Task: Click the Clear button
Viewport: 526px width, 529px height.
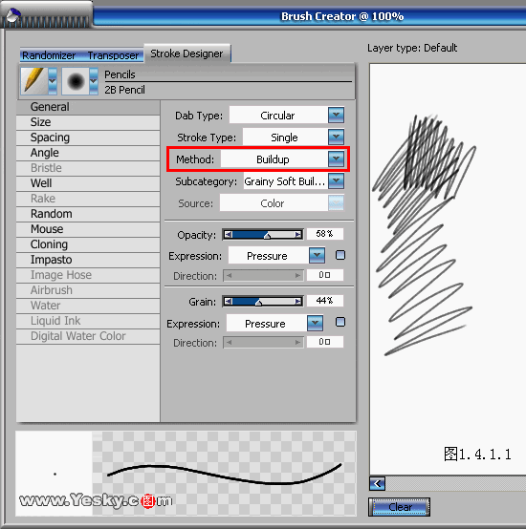Action: tap(400, 507)
